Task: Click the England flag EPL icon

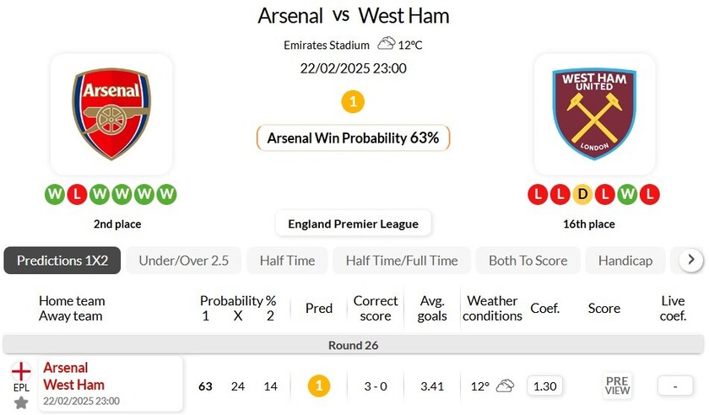Action: (x=21, y=370)
